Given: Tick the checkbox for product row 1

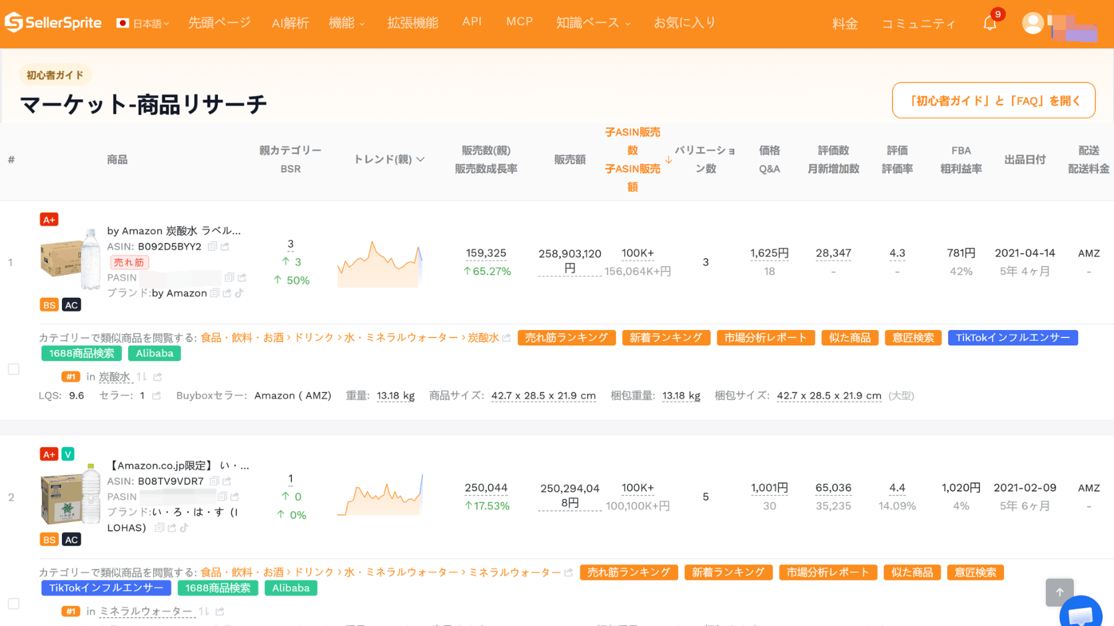Looking at the screenshot, I should pos(13,369).
